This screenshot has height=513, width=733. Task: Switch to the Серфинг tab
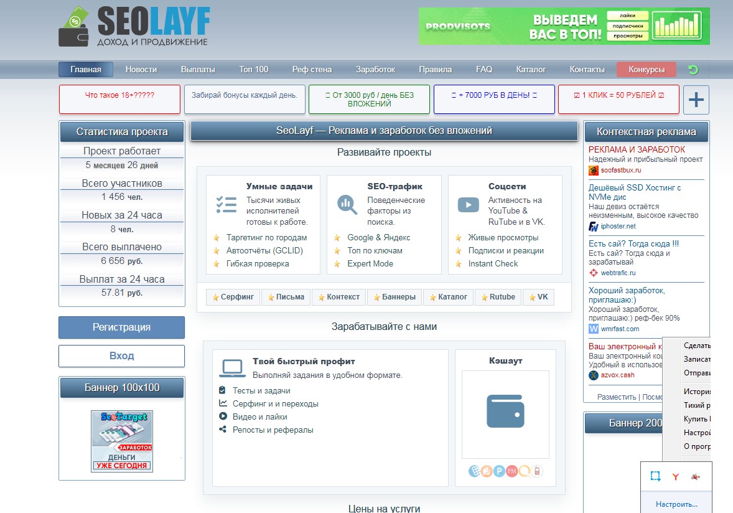(233, 297)
